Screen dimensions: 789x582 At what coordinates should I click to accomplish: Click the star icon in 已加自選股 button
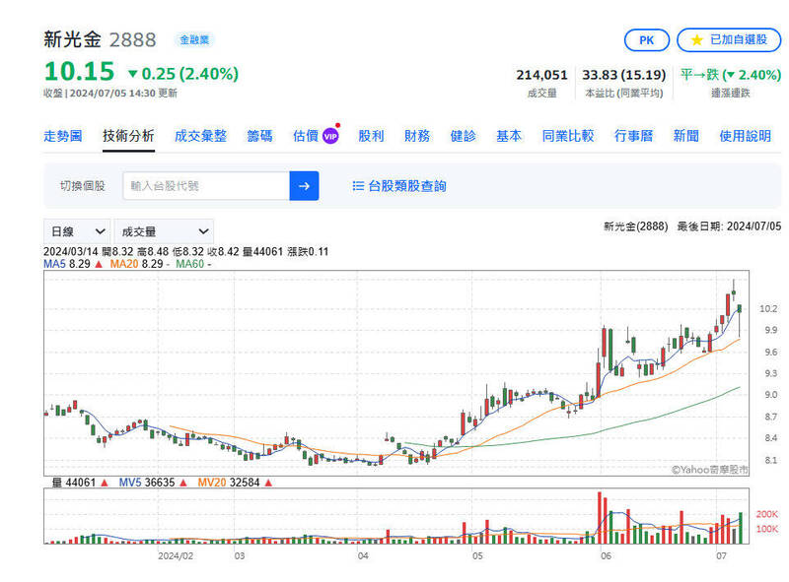pyautogui.click(x=696, y=39)
